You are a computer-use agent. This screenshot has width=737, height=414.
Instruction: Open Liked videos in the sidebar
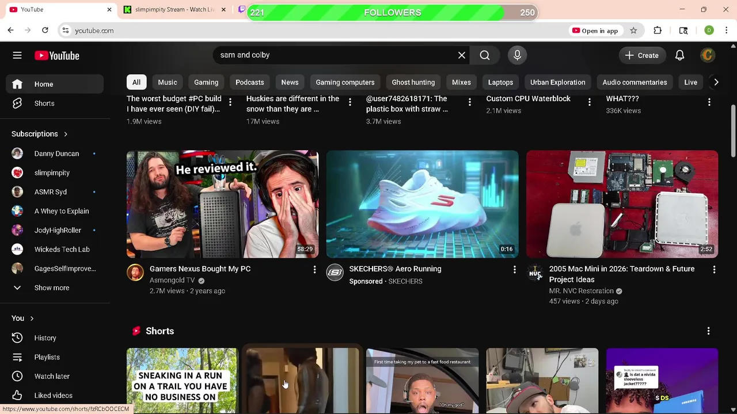pyautogui.click(x=55, y=396)
